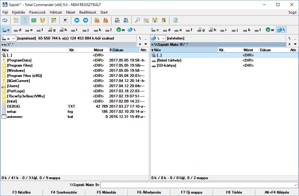Go to root in left panel
Viewport: 299px width, 196px height.
pyautogui.click(x=140, y=38)
